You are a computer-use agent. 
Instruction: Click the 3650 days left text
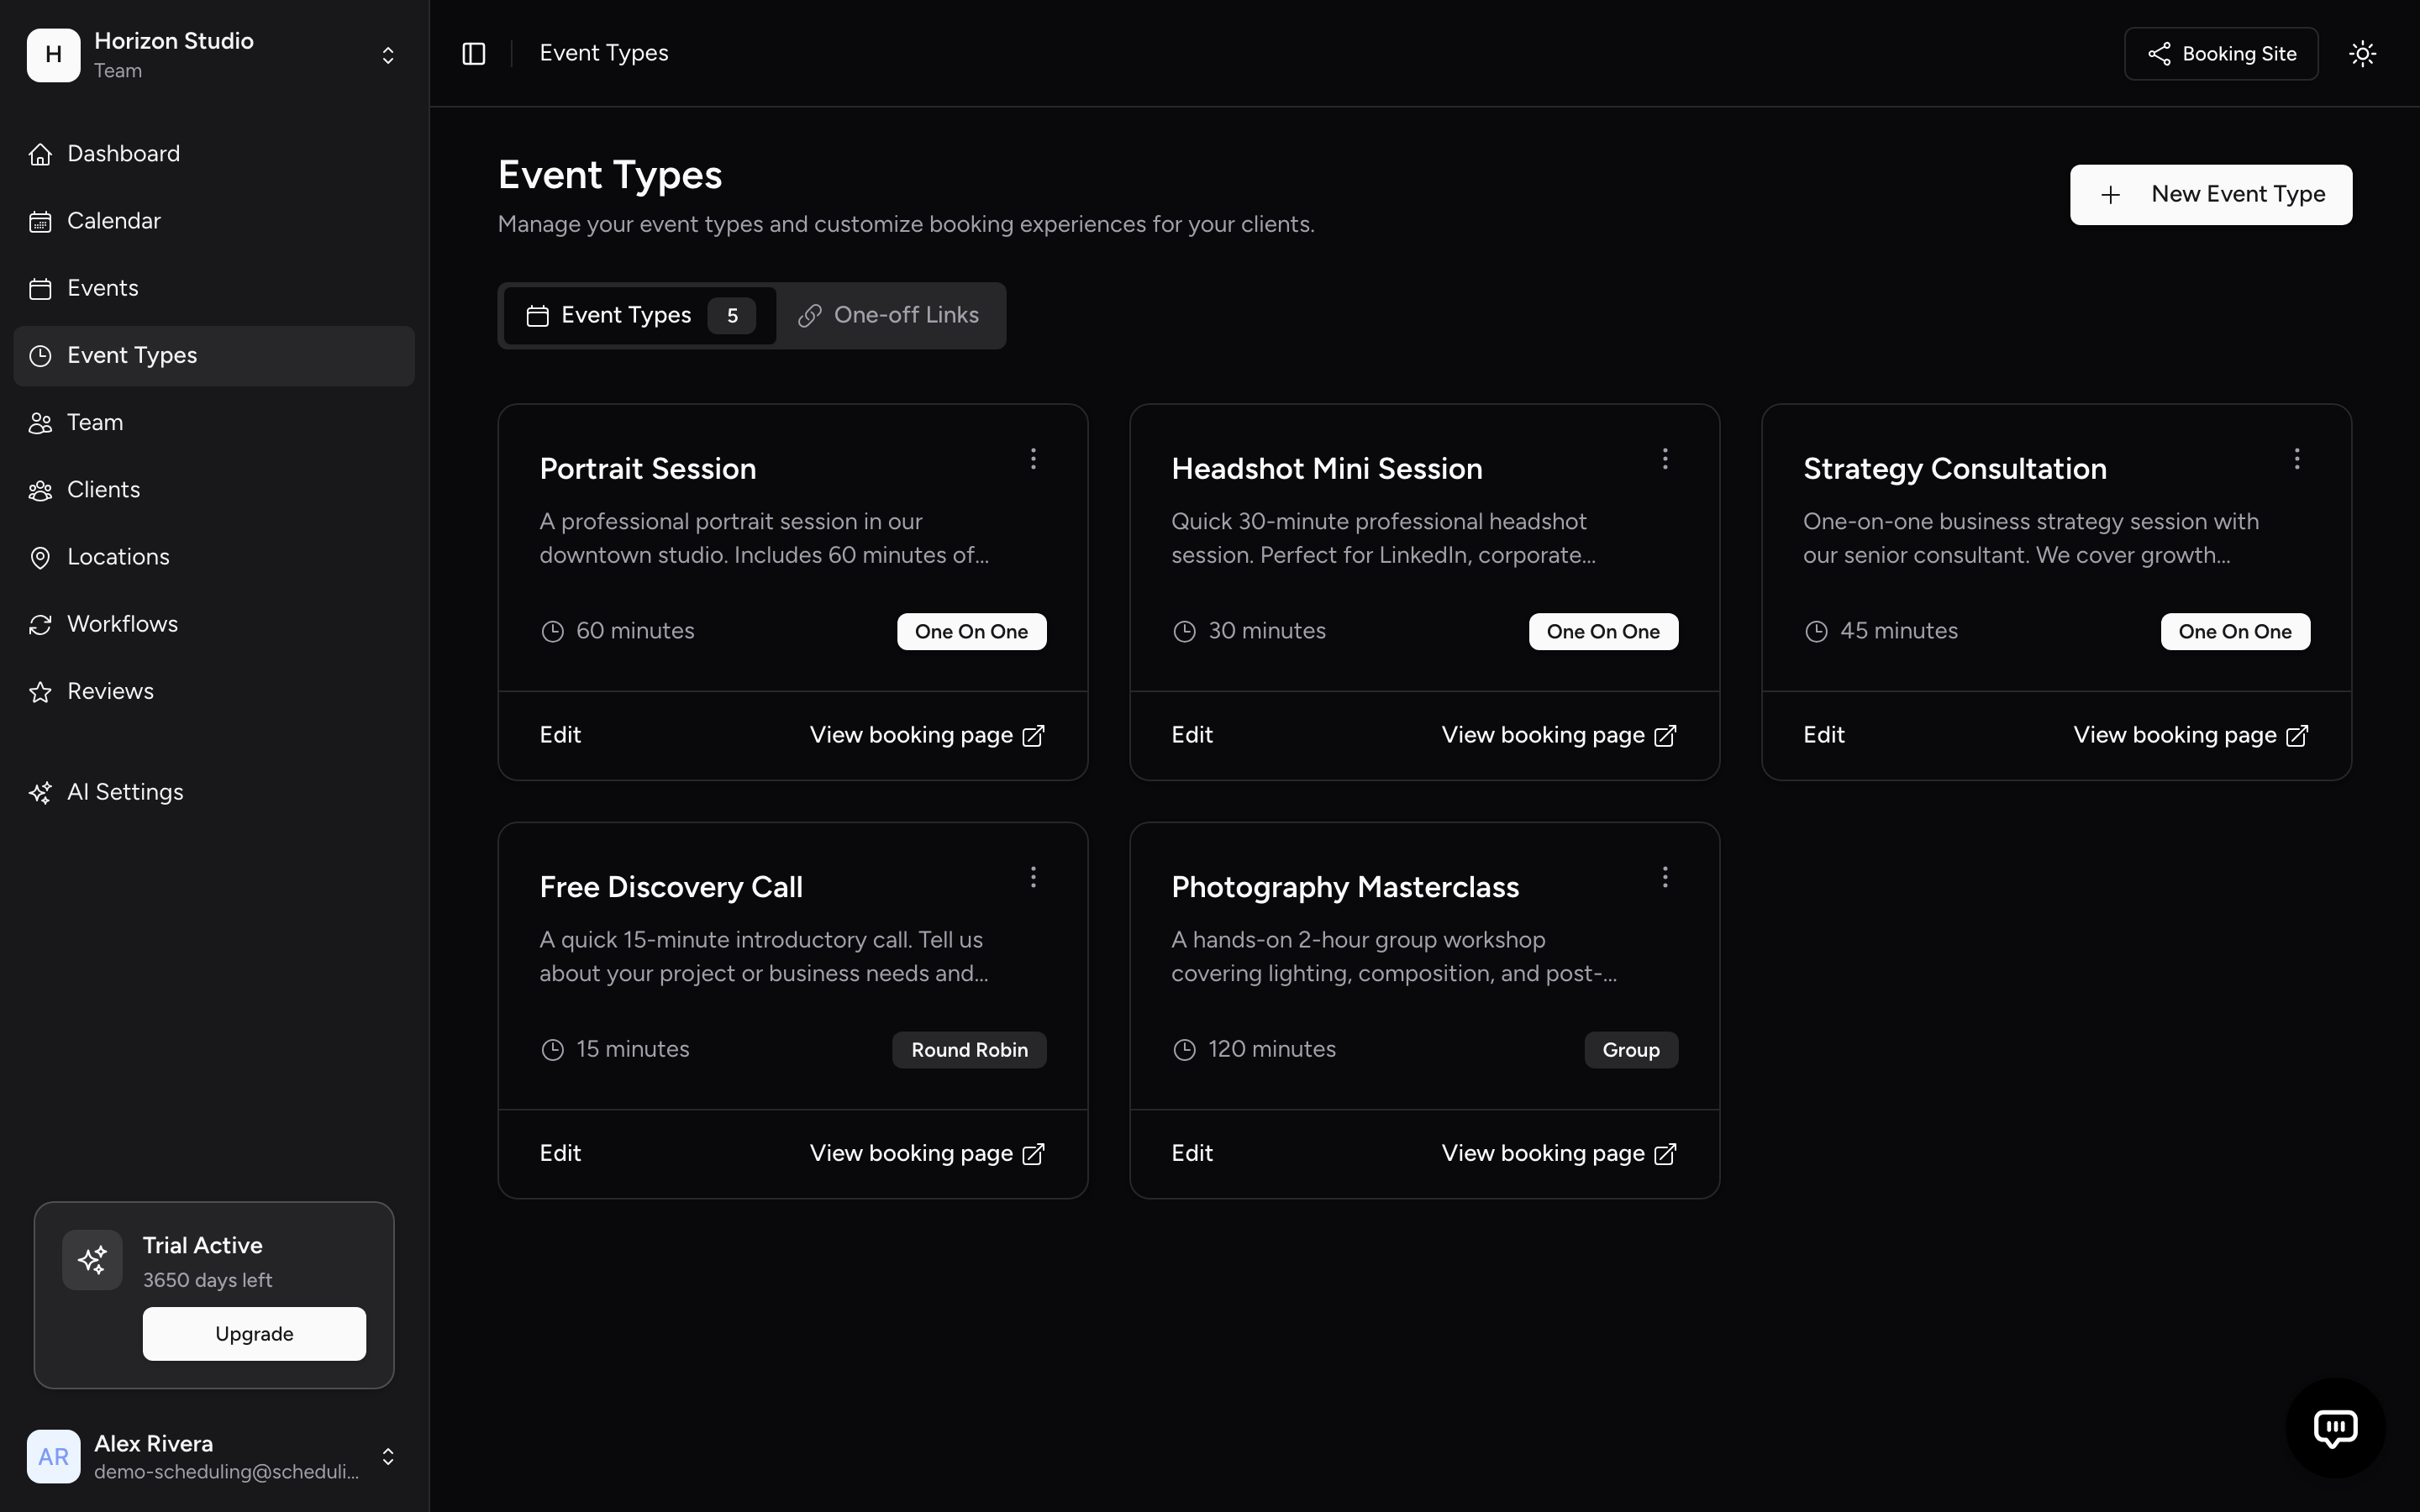pos(207,1280)
